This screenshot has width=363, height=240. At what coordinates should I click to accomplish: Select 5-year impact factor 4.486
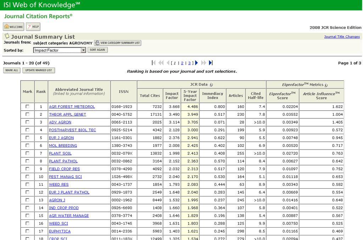click(x=192, y=107)
